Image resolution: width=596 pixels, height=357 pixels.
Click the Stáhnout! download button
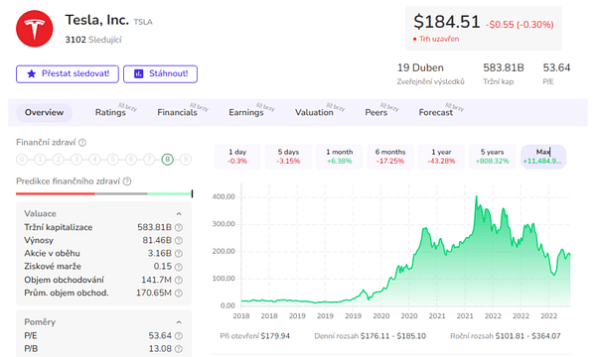[160, 74]
